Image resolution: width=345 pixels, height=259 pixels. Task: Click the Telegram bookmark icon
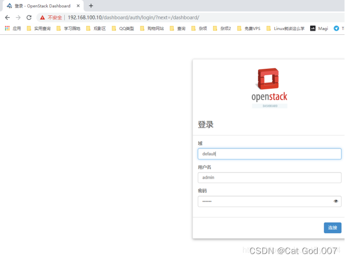click(x=336, y=28)
